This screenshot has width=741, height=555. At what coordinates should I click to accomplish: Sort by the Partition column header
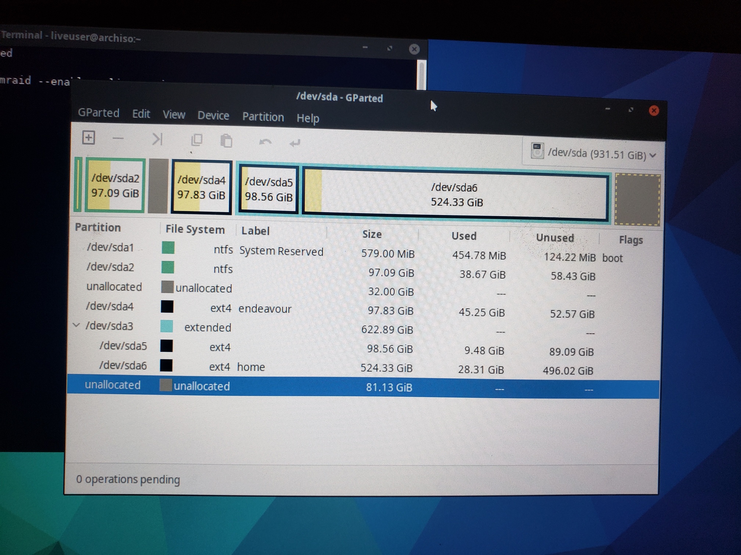(x=98, y=227)
